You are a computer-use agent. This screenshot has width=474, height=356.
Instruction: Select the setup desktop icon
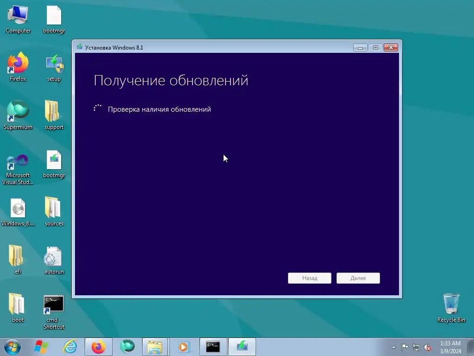click(x=54, y=68)
